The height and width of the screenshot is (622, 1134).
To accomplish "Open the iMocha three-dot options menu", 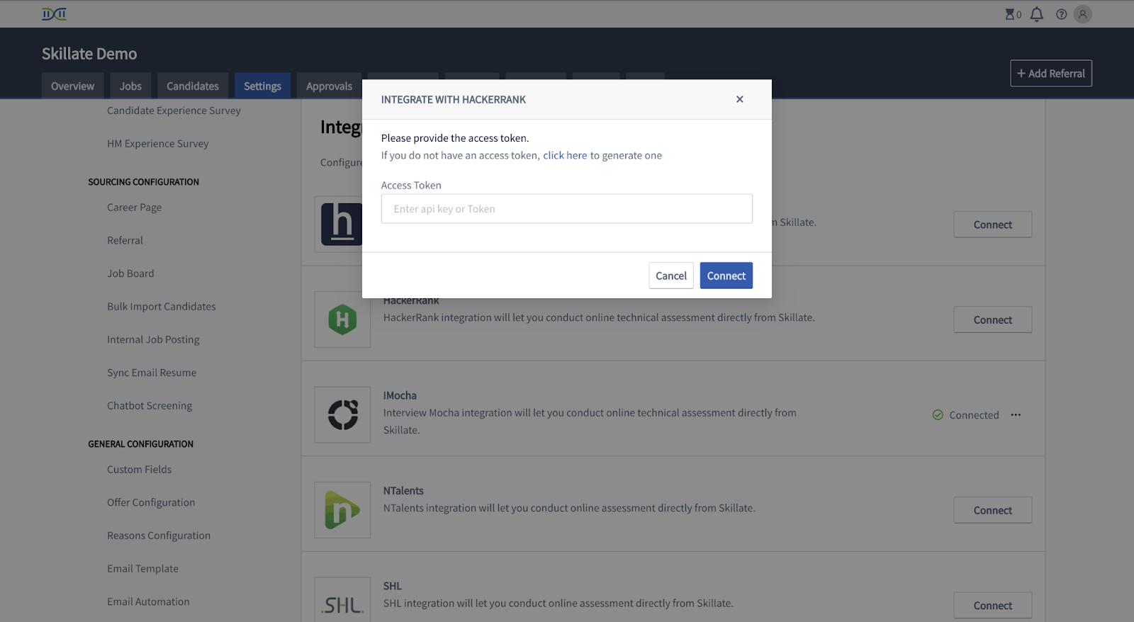I will click(1016, 415).
